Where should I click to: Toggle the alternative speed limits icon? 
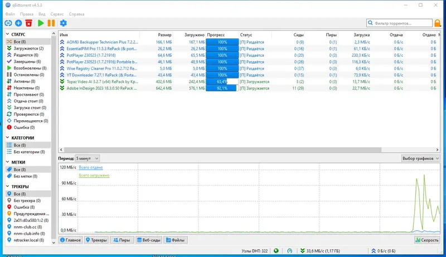(289, 251)
